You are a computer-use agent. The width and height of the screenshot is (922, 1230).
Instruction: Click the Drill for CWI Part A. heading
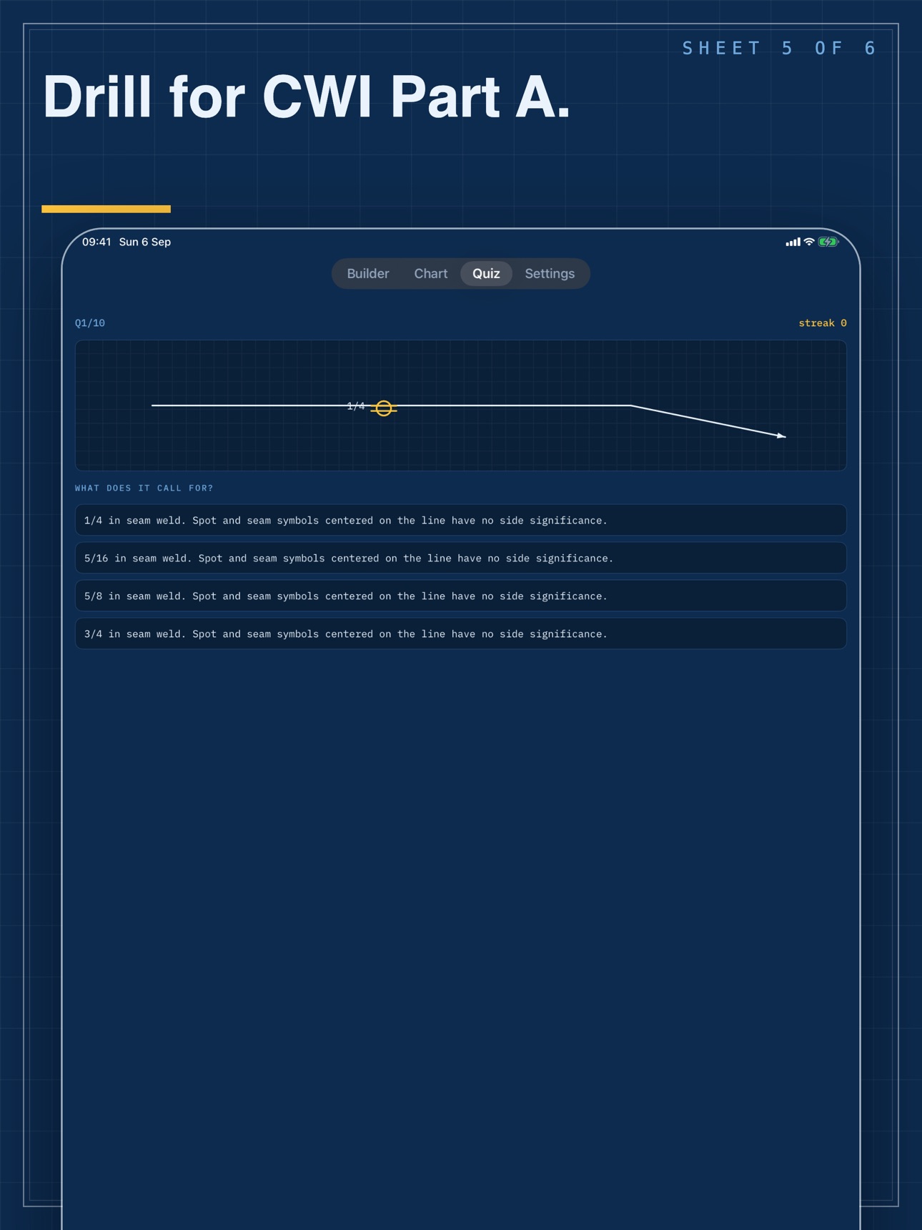coord(307,97)
